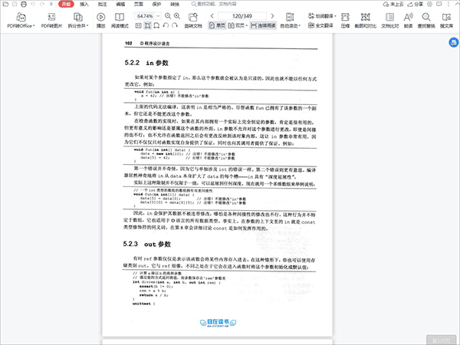This screenshot has width=460, height=345.
Task: Click the zoom out magnifier
Action: pos(168,16)
